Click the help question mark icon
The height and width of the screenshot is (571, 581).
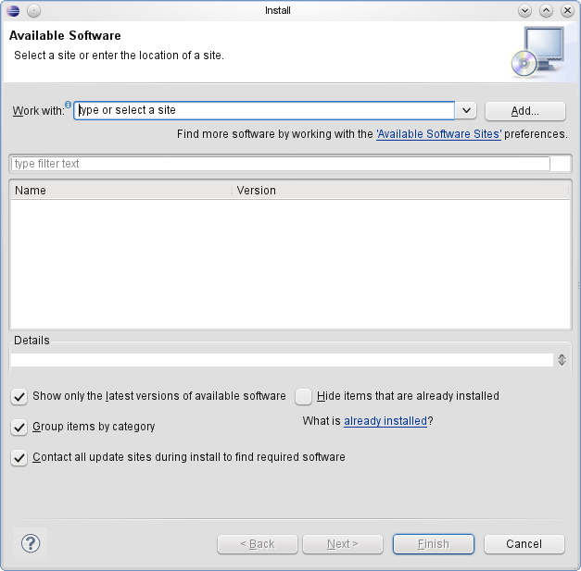coord(30,543)
